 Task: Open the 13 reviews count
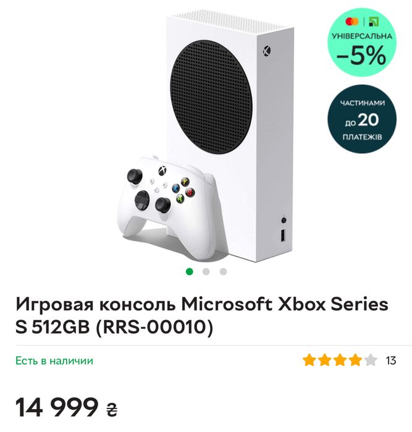(x=391, y=360)
